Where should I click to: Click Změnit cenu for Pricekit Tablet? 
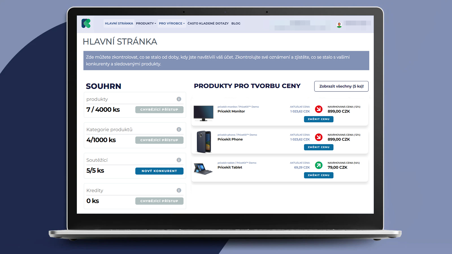319,175
